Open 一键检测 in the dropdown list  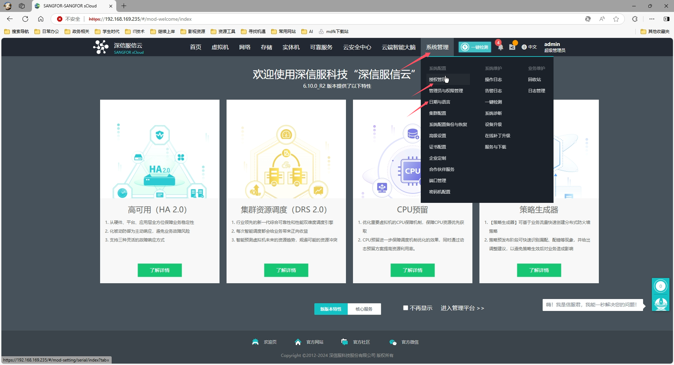point(493,102)
